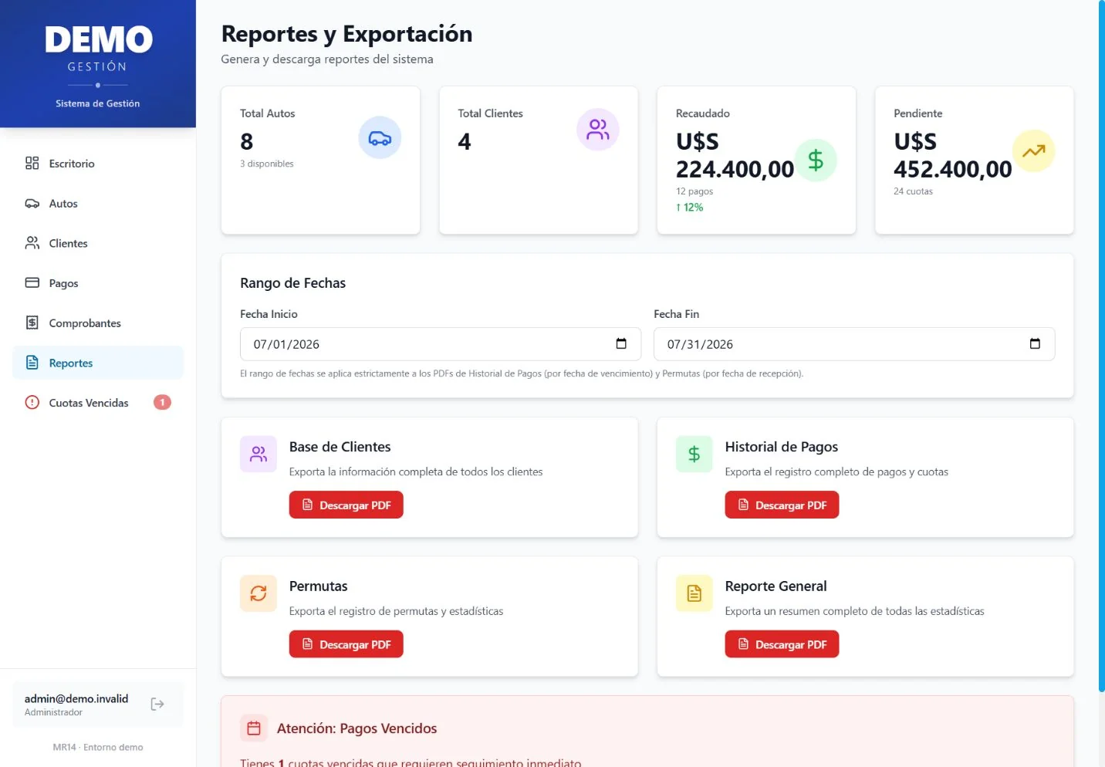Click the 'Atención: Pagos Vencidos' heading

(357, 728)
